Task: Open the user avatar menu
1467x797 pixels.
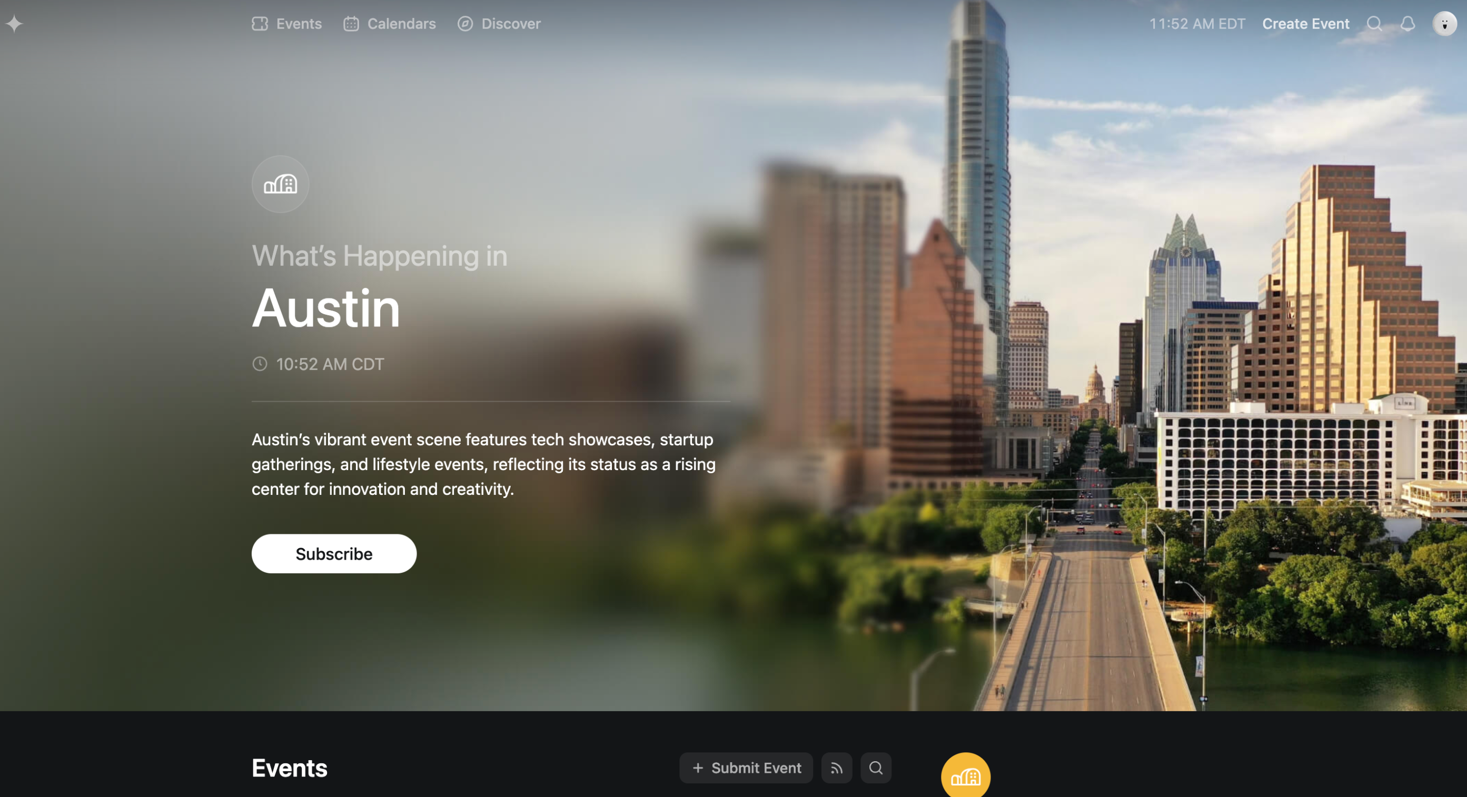Action: (x=1444, y=24)
